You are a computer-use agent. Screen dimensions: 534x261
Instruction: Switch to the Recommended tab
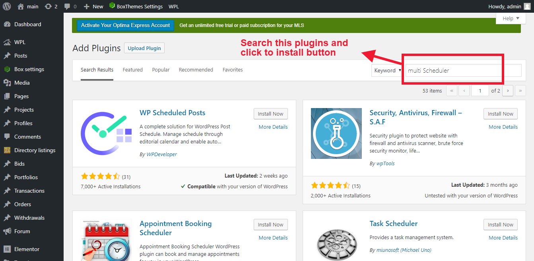[x=196, y=70]
